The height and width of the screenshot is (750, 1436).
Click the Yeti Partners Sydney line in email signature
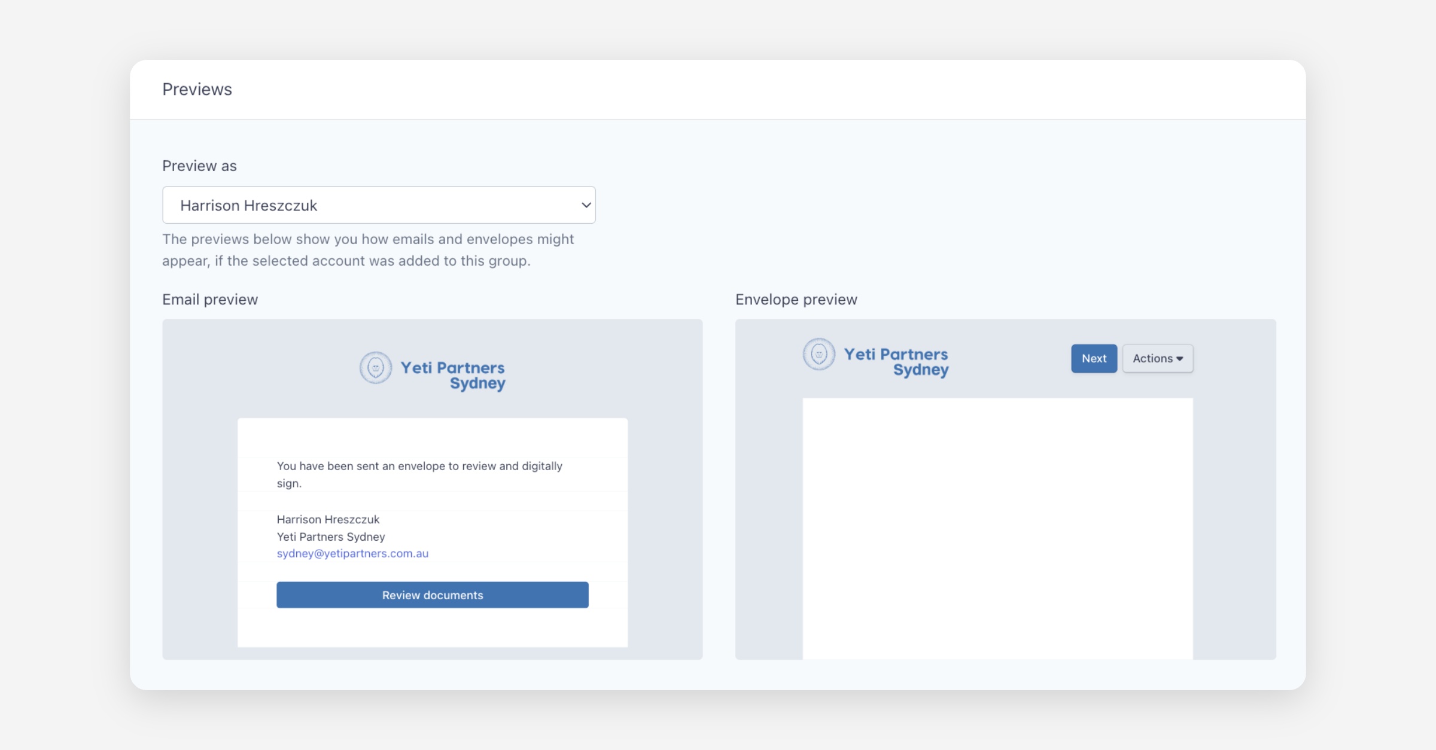(x=331, y=536)
